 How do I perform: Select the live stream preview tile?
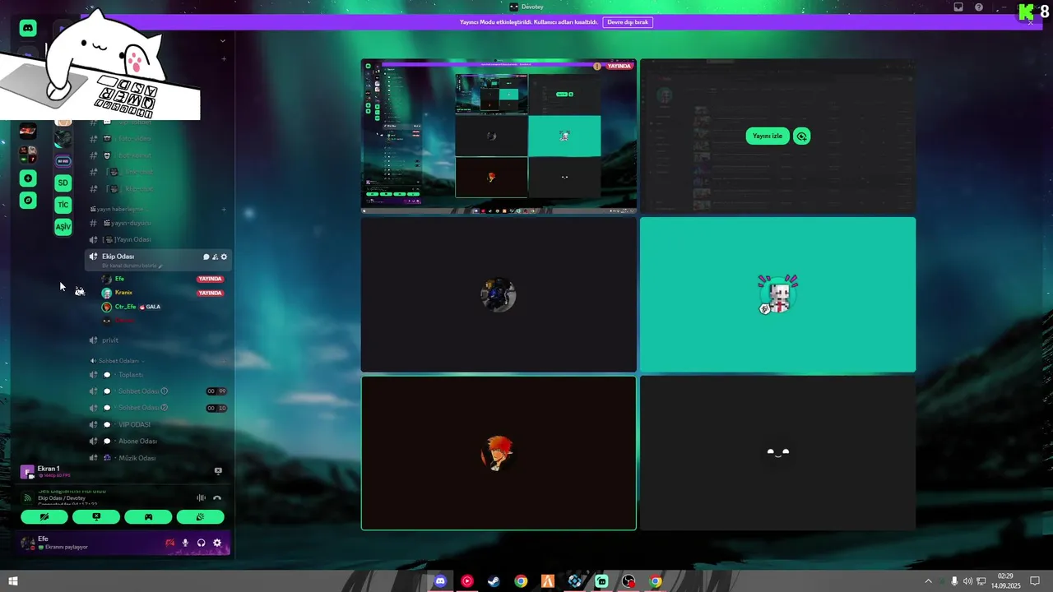(499, 136)
